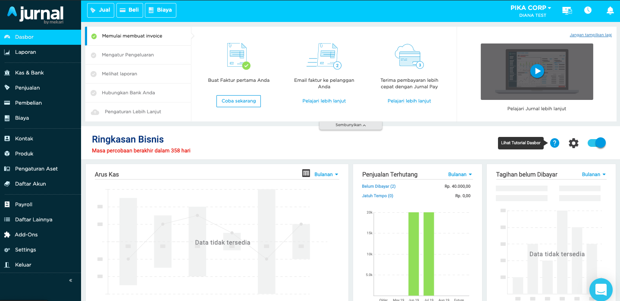Viewport: 620px width, 301px height.
Task: Select the Mengatur Pengeluaran checklist step
Action: click(x=138, y=55)
